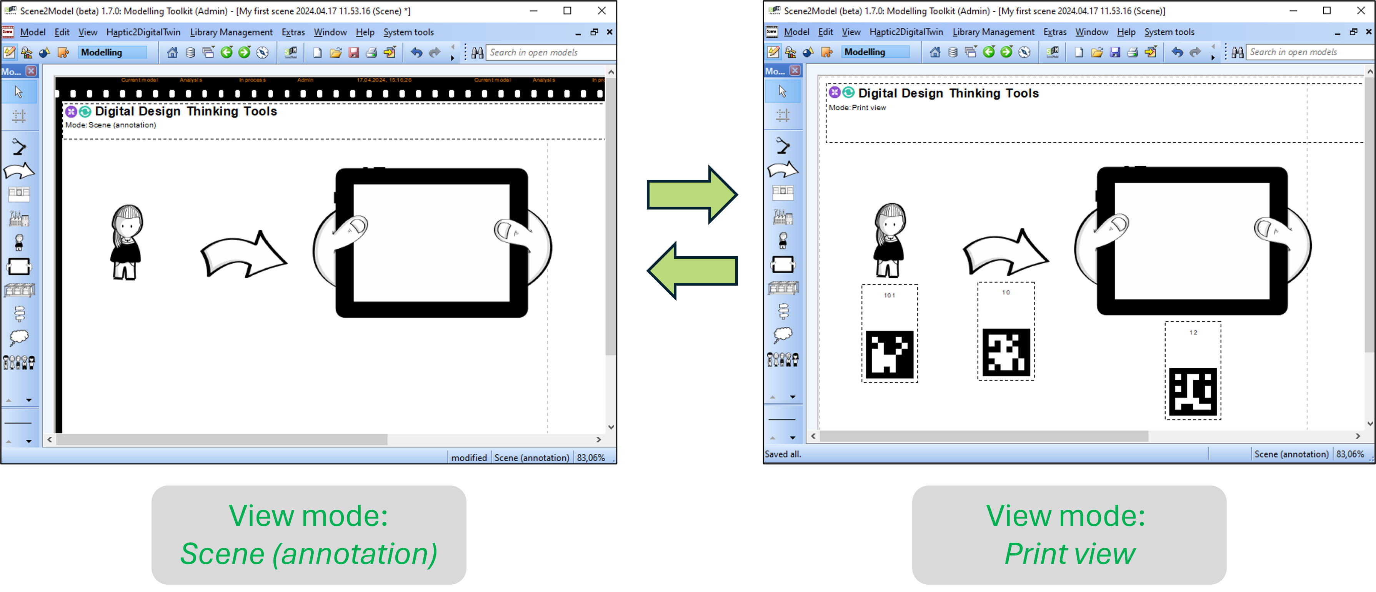Close the Mo... palette panel in the Print view window
Image resolution: width=1376 pixels, height=592 pixels.
(795, 70)
